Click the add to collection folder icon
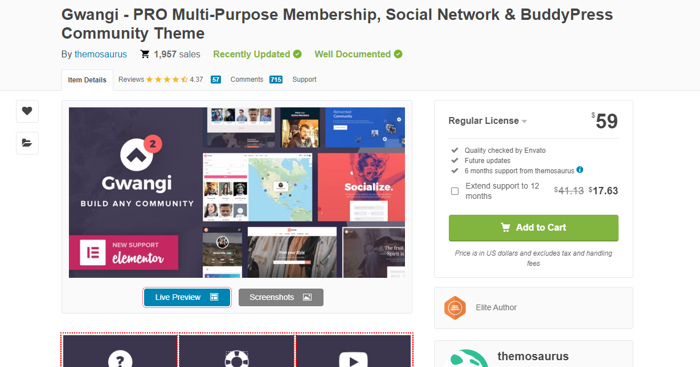This screenshot has width=700, height=367. click(27, 143)
